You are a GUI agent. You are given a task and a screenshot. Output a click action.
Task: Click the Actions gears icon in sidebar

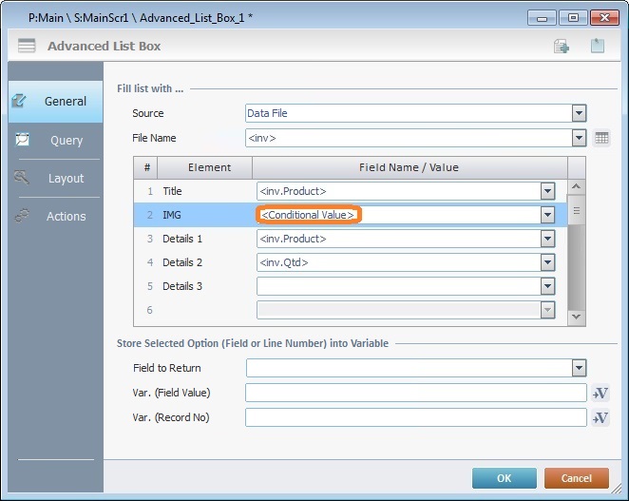(x=22, y=216)
